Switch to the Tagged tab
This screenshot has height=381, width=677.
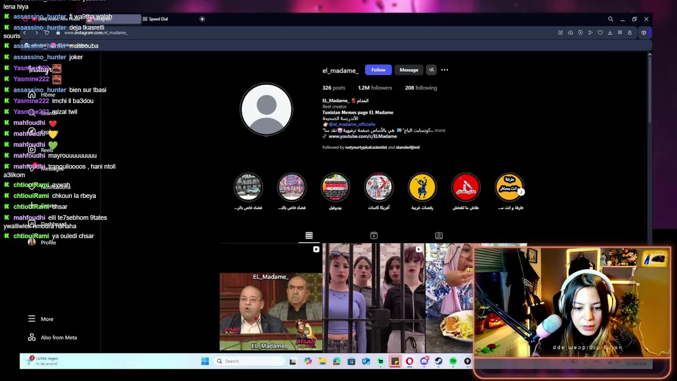(439, 235)
